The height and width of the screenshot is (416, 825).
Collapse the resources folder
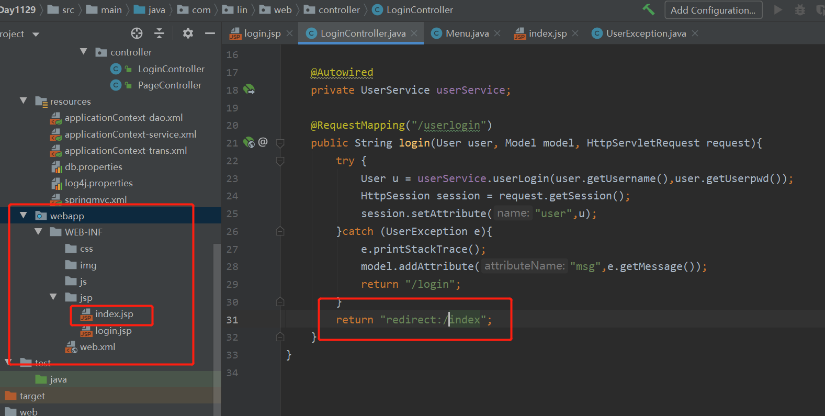click(x=23, y=100)
